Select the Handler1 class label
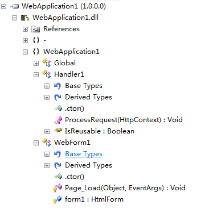The height and width of the screenshot is (213, 205). click(x=69, y=74)
